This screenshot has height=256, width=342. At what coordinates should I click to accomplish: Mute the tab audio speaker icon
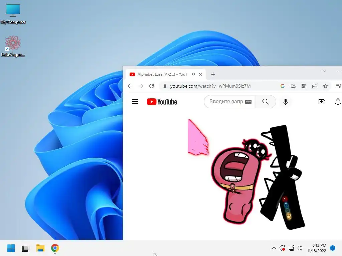[x=193, y=74]
